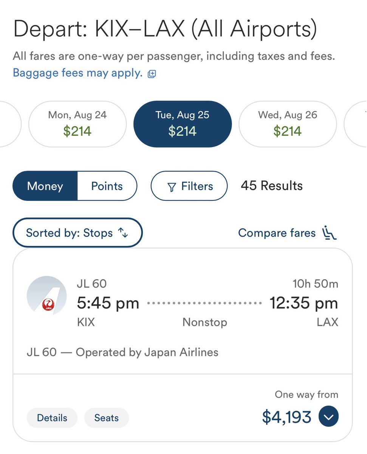Click the sort arrows icon next to Stops

tap(124, 233)
